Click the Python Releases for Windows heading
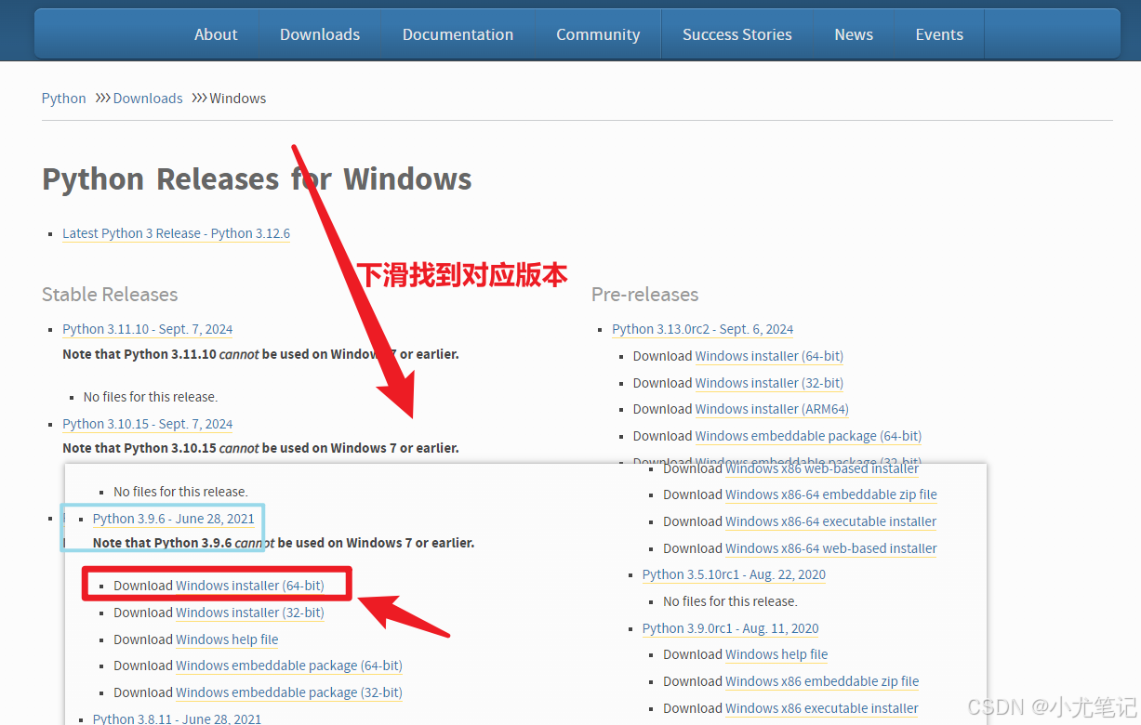 click(x=257, y=178)
